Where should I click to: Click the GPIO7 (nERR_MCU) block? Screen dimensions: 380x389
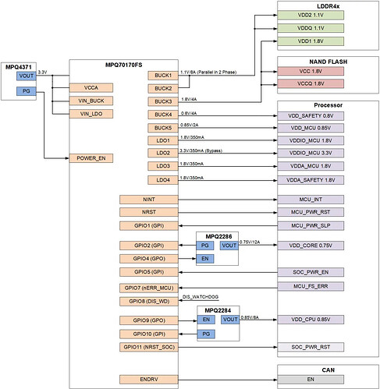pyautogui.click(x=149, y=288)
